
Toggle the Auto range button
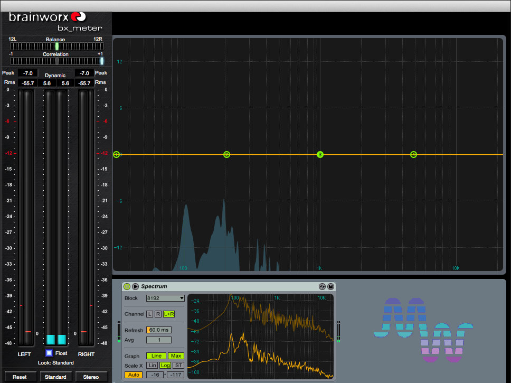(x=134, y=375)
